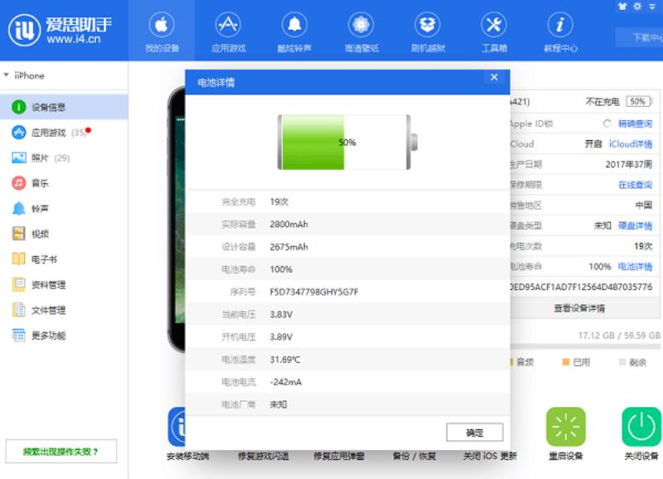Click the 关闭 iOS 更新 label
This screenshot has height=479, width=663.
coord(490,456)
